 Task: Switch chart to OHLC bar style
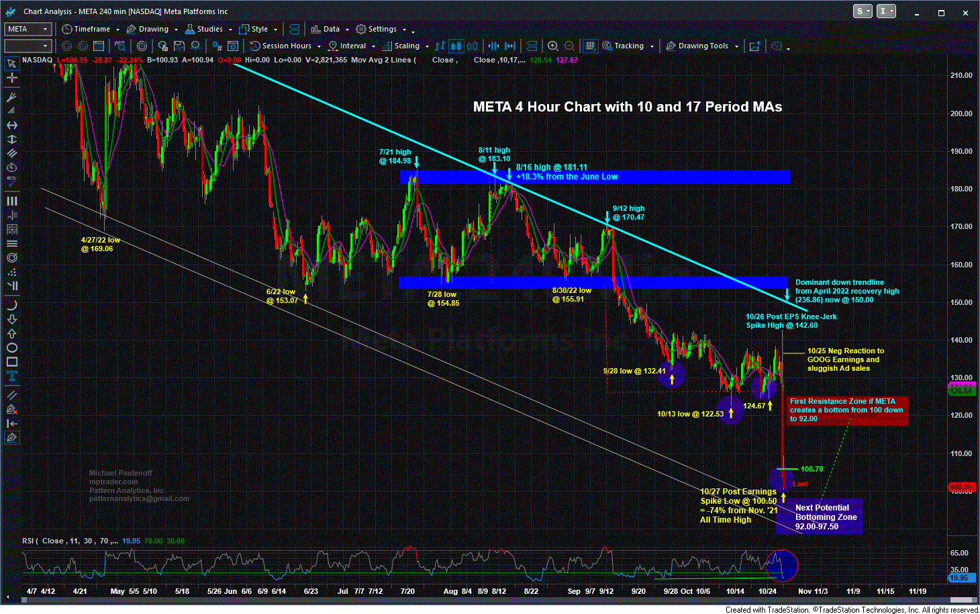pos(440,46)
